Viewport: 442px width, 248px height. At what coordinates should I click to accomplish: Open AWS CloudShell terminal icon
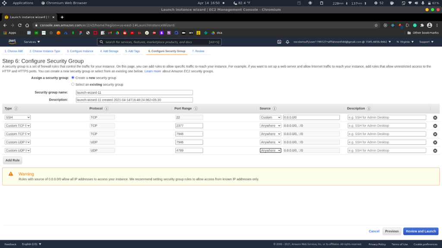tap(279, 42)
